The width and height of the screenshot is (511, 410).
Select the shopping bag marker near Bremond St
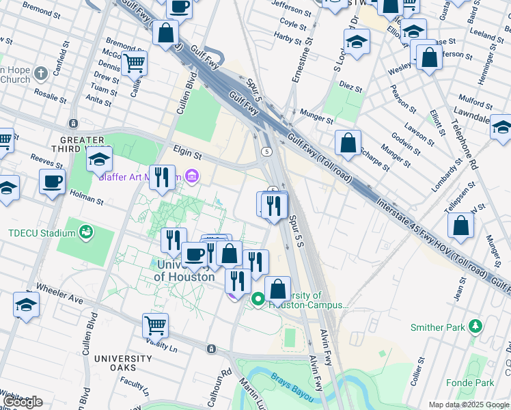(165, 32)
